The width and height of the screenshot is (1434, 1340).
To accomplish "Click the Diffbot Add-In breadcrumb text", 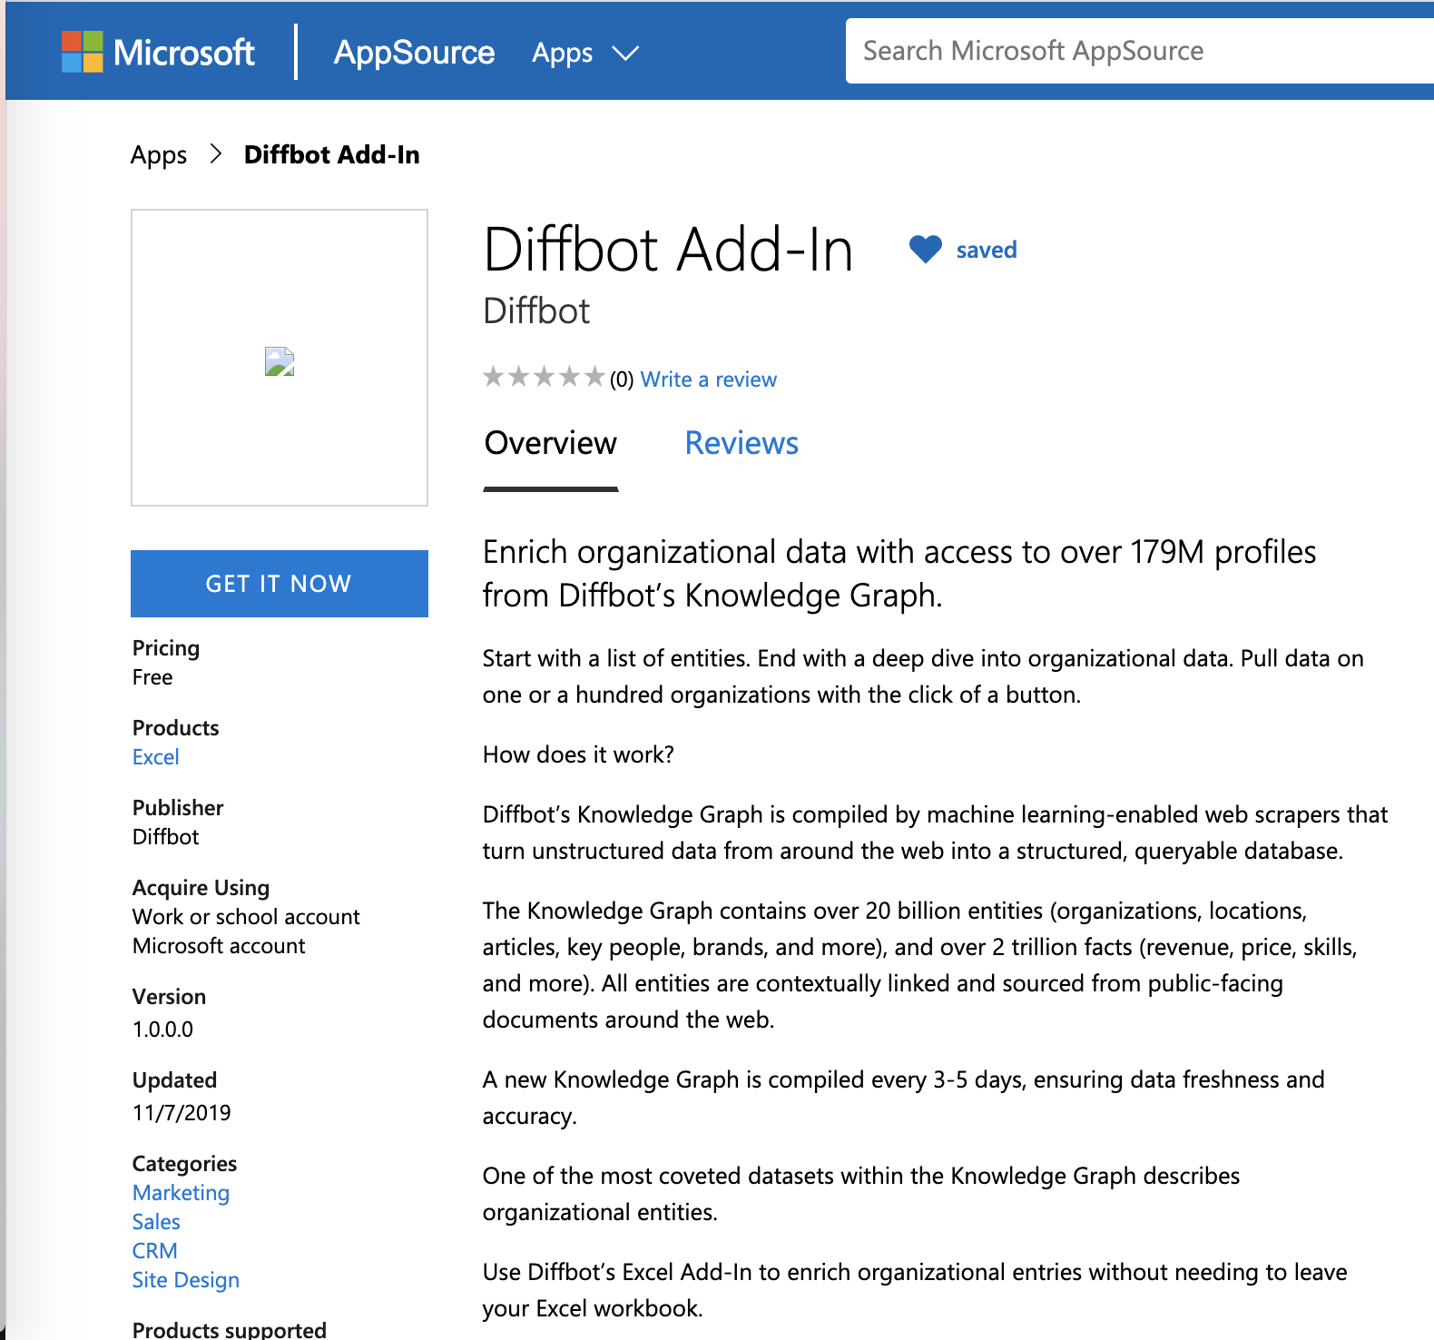I will pos(332,155).
